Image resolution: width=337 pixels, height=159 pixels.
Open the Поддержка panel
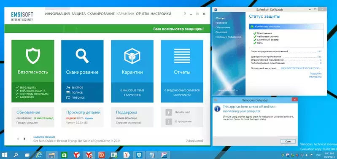(x=132, y=117)
